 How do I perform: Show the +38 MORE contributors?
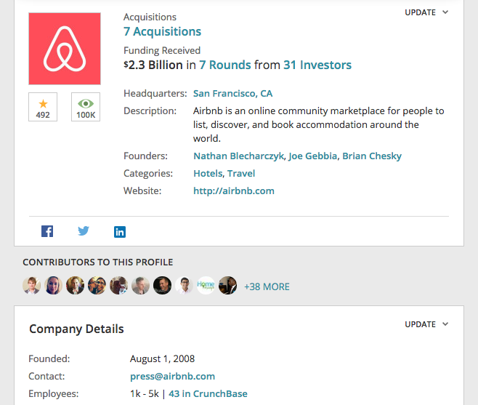click(267, 286)
